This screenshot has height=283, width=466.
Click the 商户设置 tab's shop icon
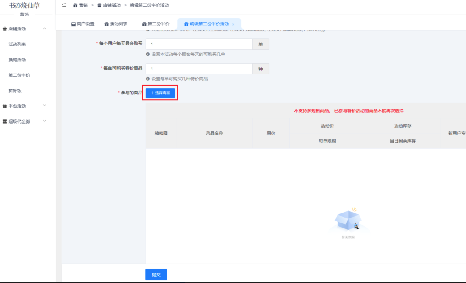point(73,24)
